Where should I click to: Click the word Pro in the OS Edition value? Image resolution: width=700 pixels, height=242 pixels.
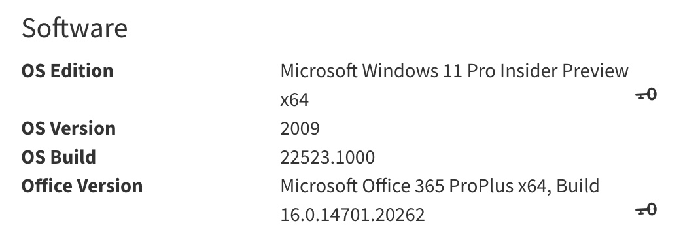[x=481, y=71]
